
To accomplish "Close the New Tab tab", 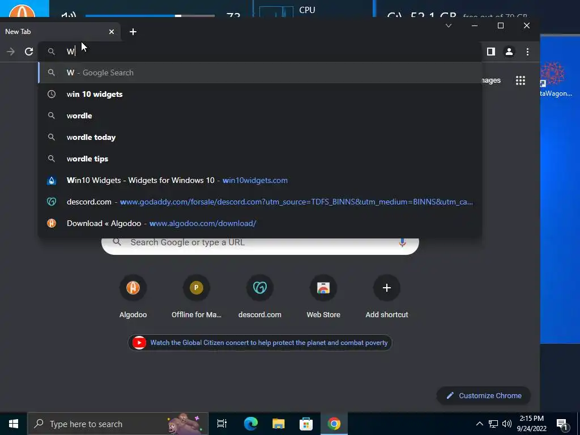I will (112, 32).
